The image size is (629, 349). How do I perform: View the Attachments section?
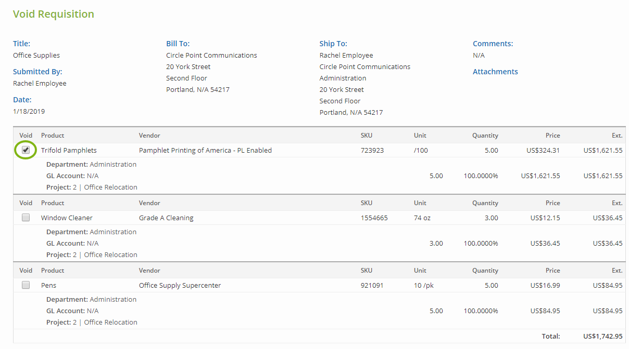point(495,71)
